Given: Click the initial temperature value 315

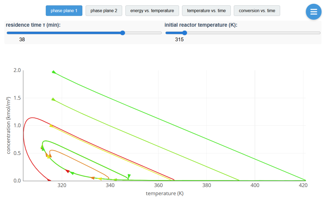Looking at the screenshot, I should pos(179,40).
